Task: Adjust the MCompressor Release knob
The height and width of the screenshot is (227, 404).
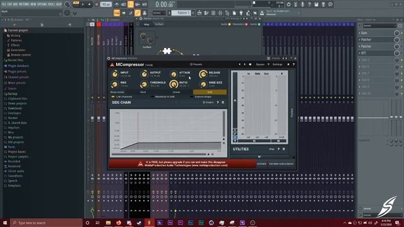Action: pos(203,74)
